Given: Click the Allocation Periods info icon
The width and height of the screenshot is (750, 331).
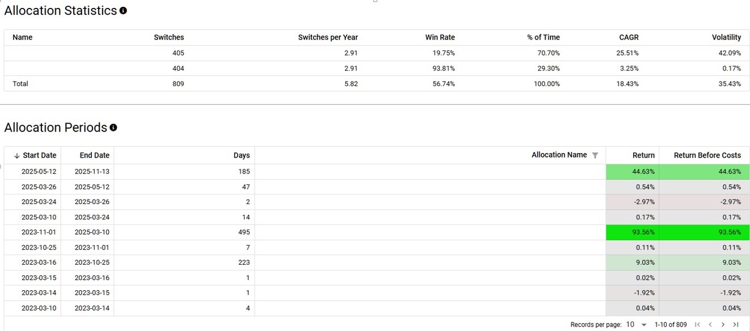Looking at the screenshot, I should (x=113, y=128).
